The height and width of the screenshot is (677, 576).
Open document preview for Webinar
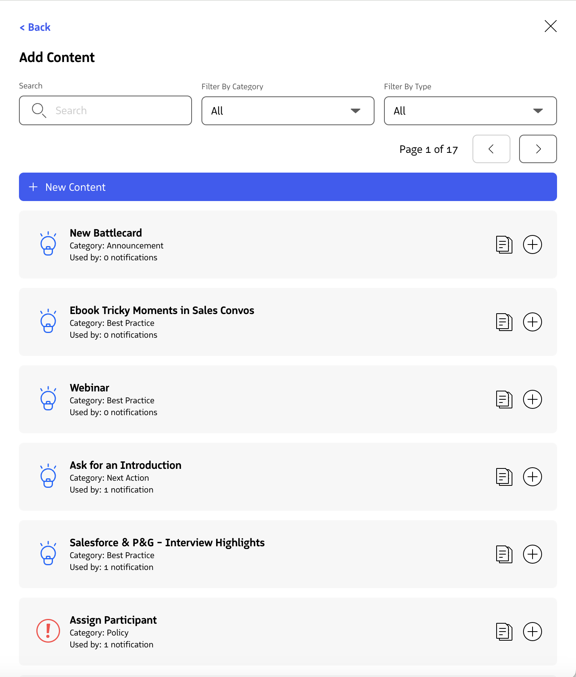pyautogui.click(x=504, y=399)
